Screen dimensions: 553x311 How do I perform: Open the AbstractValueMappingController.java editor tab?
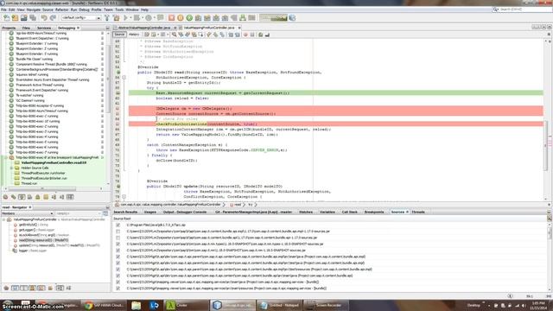[144, 28]
